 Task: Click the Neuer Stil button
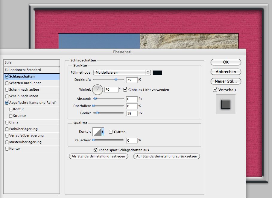pos(226,81)
